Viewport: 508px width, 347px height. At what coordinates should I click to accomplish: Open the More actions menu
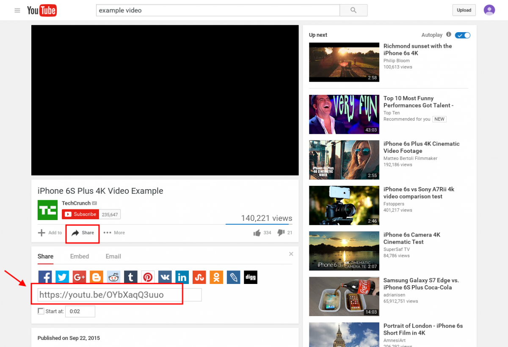(114, 233)
